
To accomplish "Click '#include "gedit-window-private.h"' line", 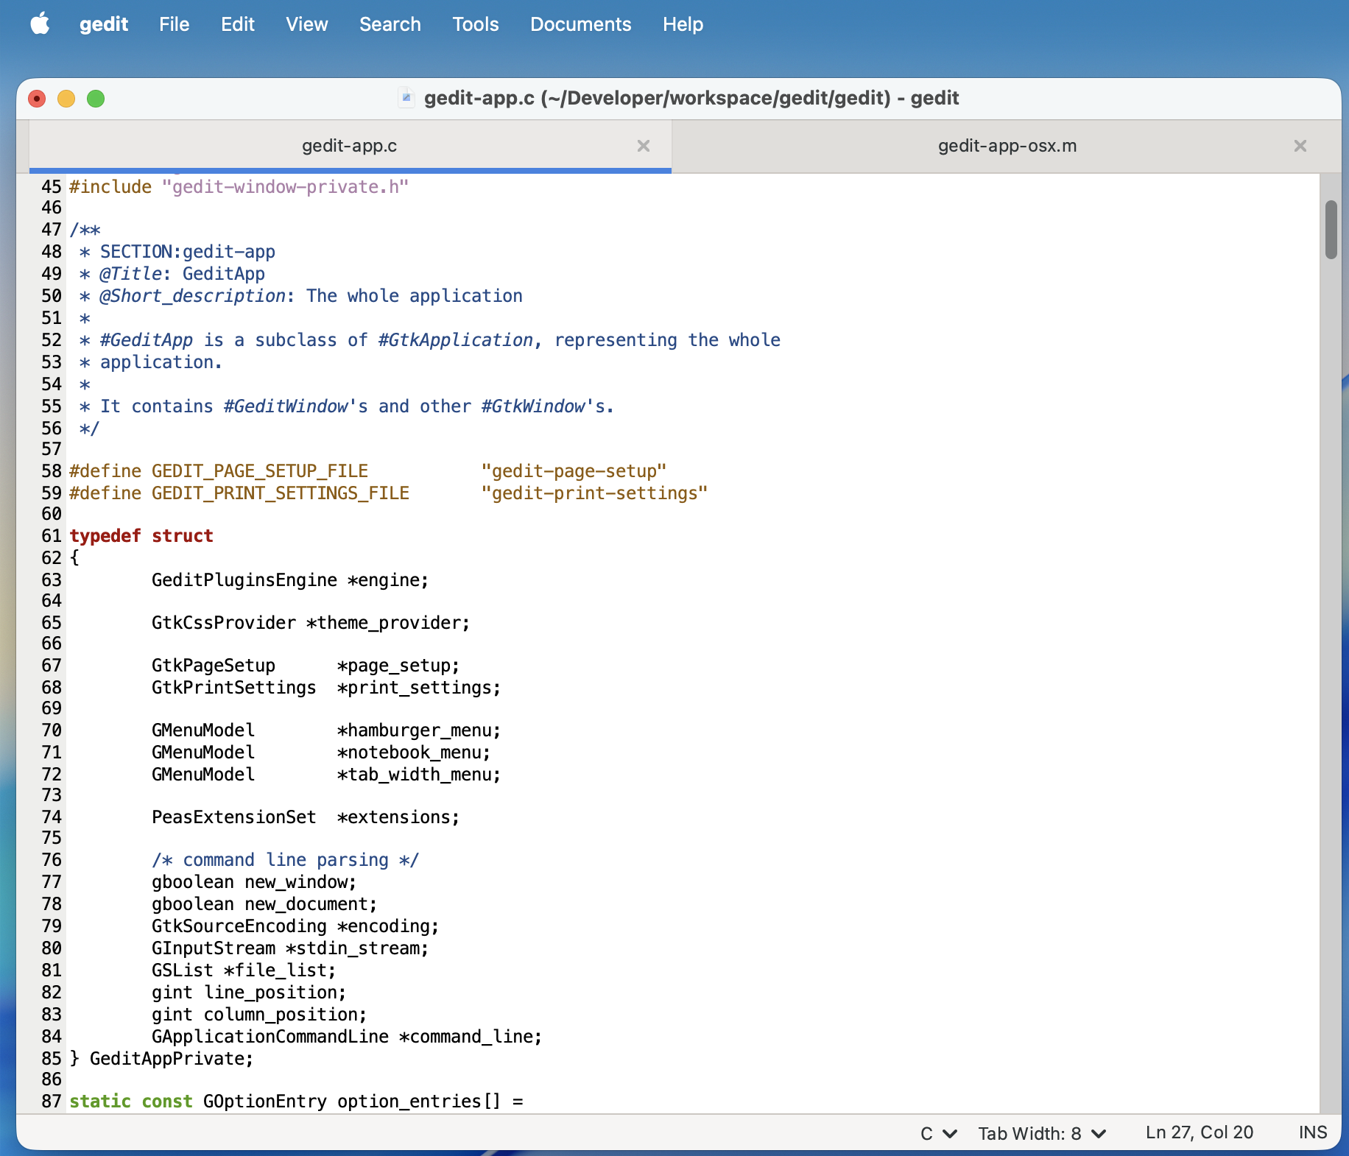I will [239, 187].
